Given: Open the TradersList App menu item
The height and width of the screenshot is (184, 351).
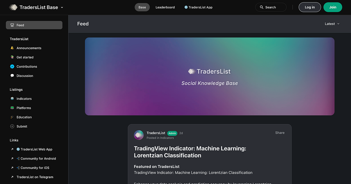Looking at the screenshot, I should (198, 7).
